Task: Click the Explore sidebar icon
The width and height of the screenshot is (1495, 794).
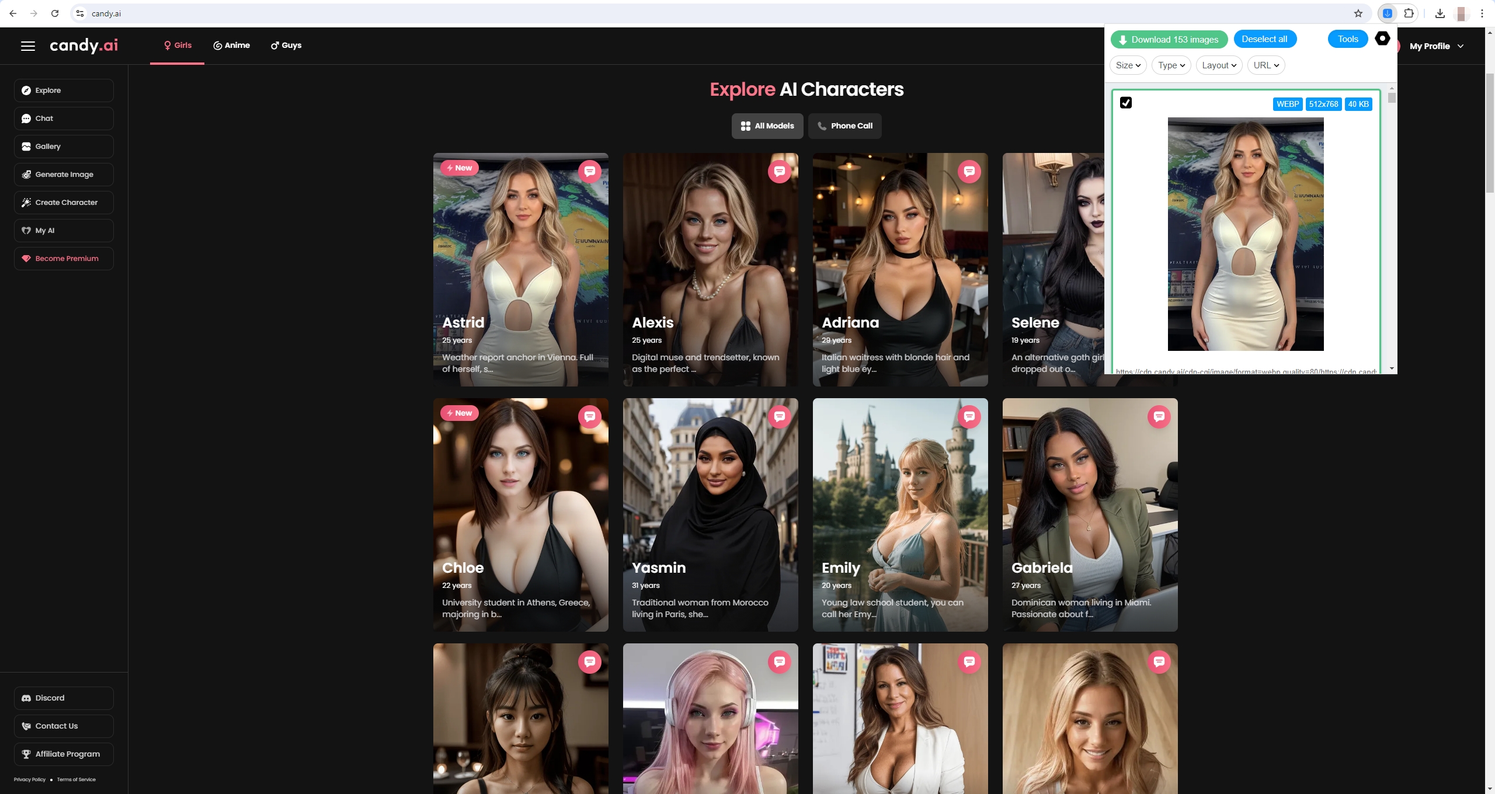Action: coord(27,90)
